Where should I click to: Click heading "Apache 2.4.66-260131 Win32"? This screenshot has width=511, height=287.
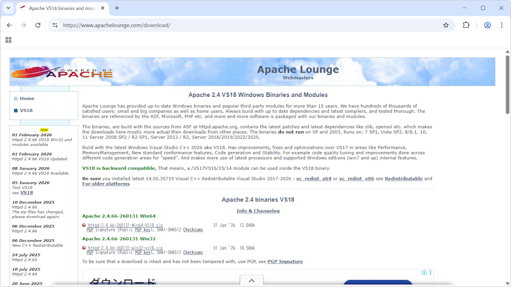tap(119, 239)
